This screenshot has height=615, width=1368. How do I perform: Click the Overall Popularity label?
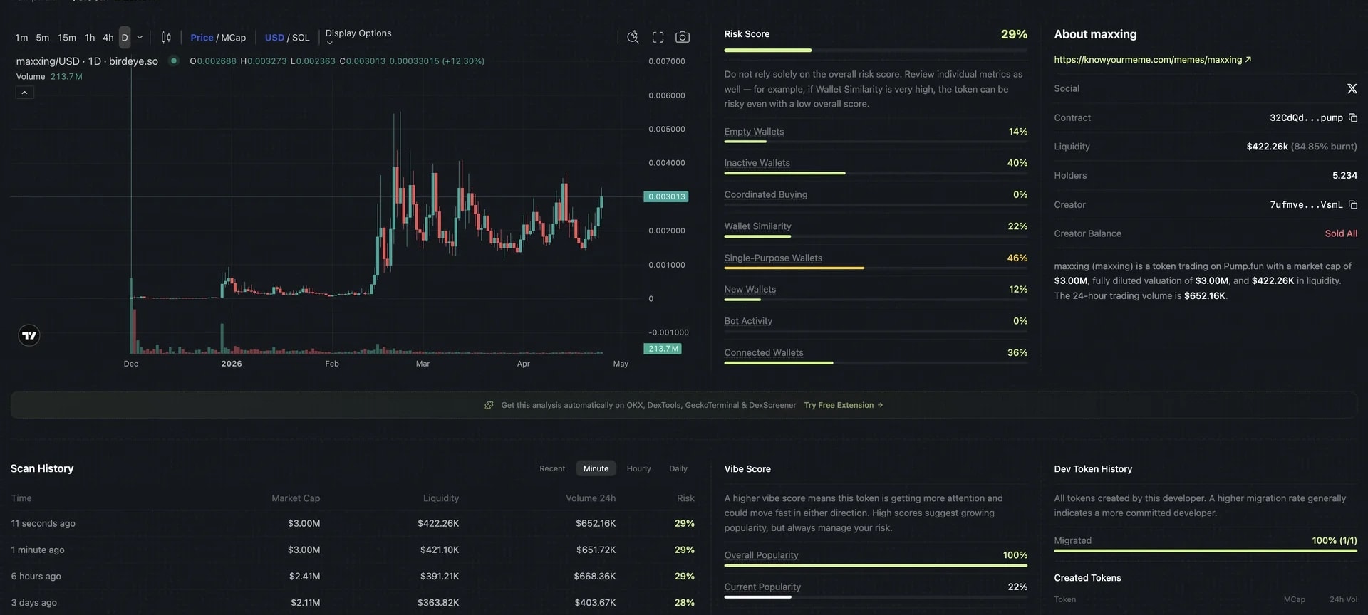(x=761, y=555)
